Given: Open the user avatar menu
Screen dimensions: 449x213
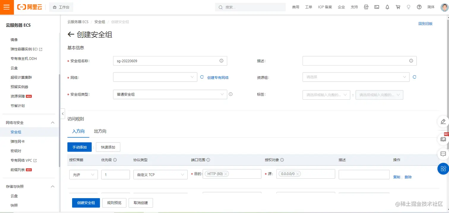Looking at the screenshot, I should [444, 7].
